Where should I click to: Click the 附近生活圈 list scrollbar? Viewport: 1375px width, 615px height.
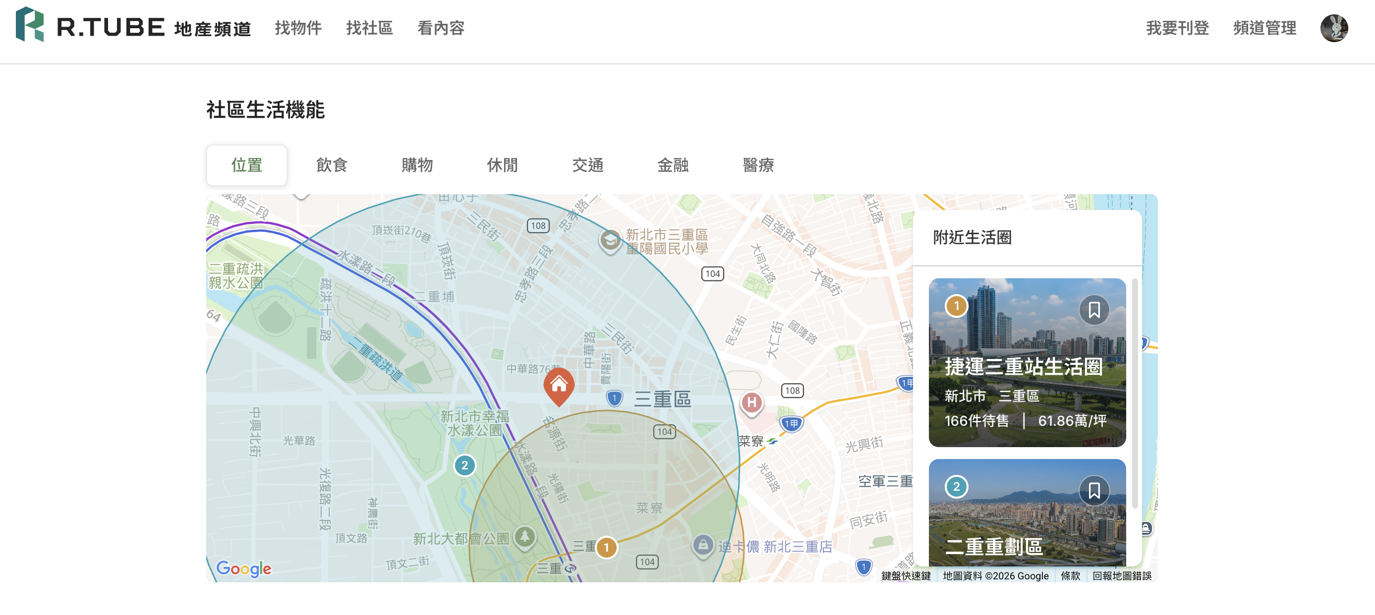[1134, 393]
